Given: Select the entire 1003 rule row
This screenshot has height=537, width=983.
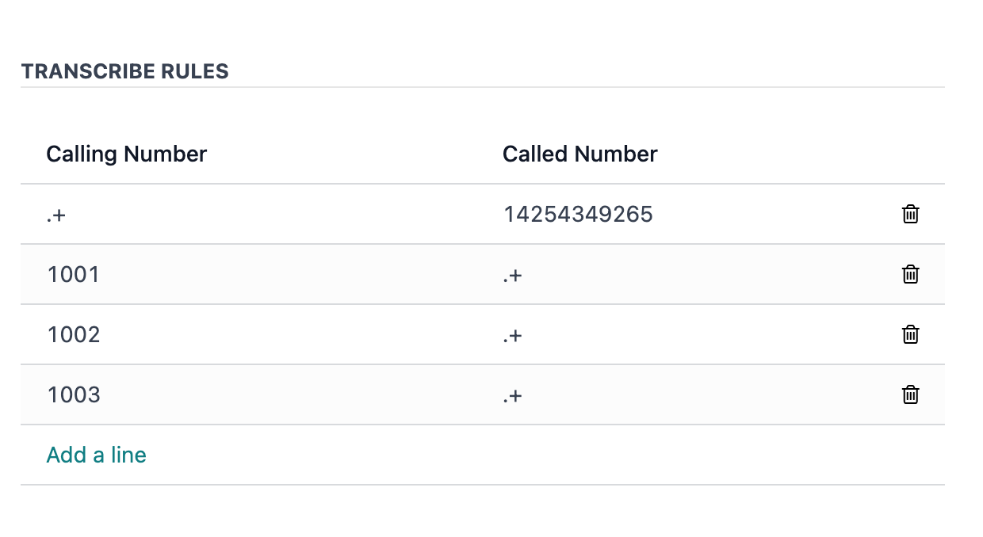Looking at the screenshot, I should tap(483, 394).
